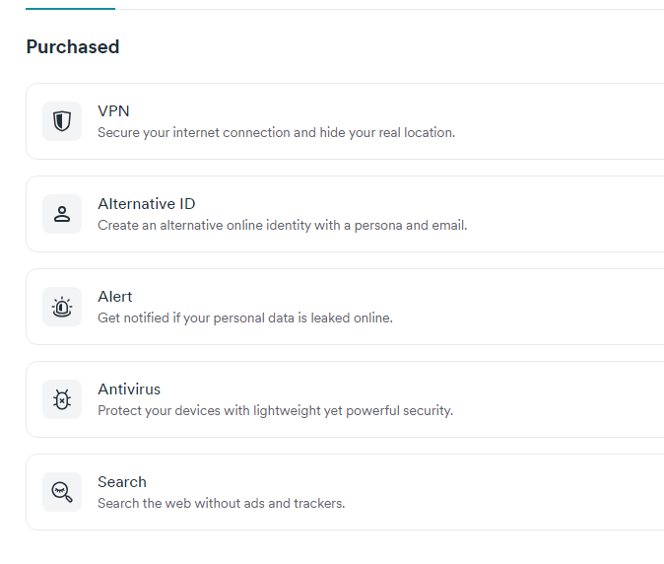Open the Alternative ID title

[147, 204]
